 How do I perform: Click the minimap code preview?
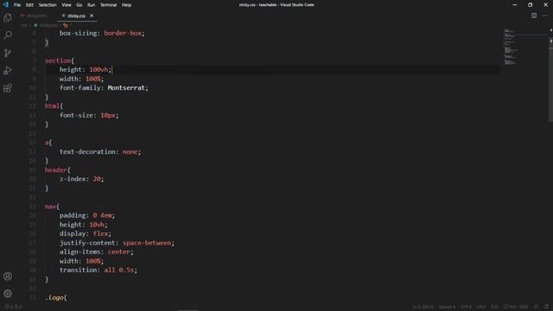(x=511, y=48)
